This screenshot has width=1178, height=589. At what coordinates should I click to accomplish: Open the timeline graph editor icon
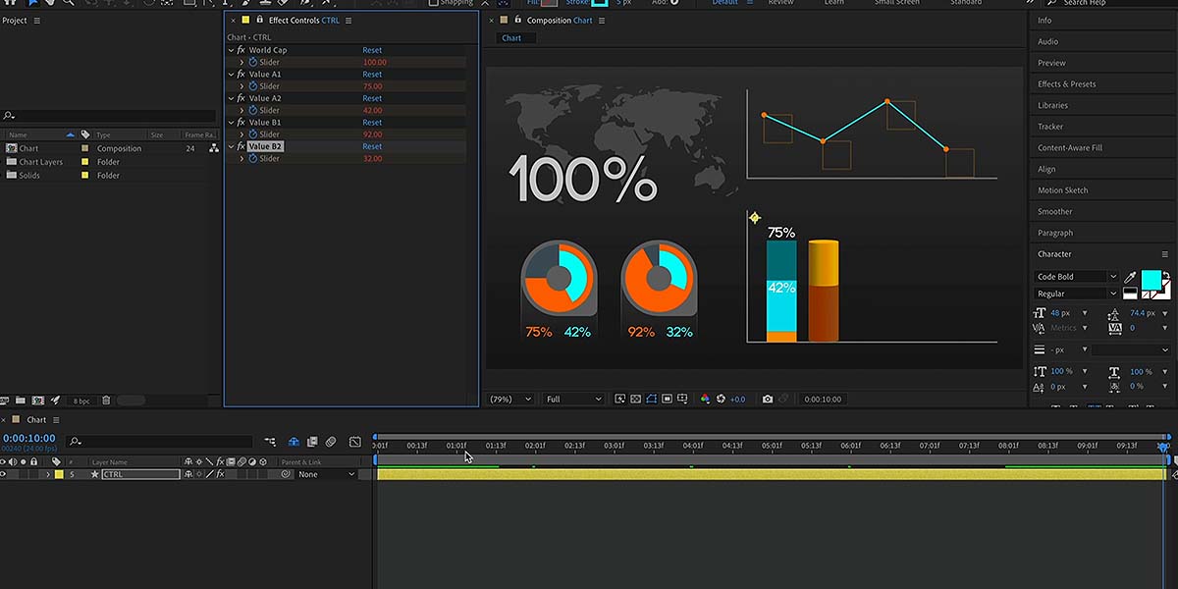pos(355,442)
